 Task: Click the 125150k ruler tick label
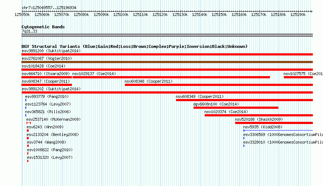click(x=219, y=15)
